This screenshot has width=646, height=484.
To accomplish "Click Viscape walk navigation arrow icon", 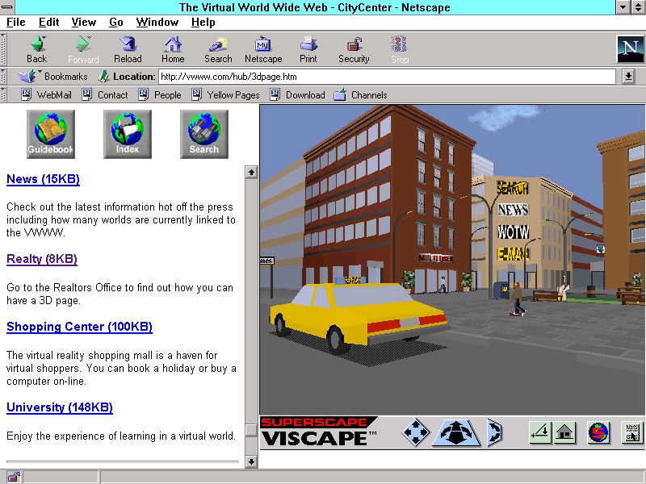I will click(456, 432).
